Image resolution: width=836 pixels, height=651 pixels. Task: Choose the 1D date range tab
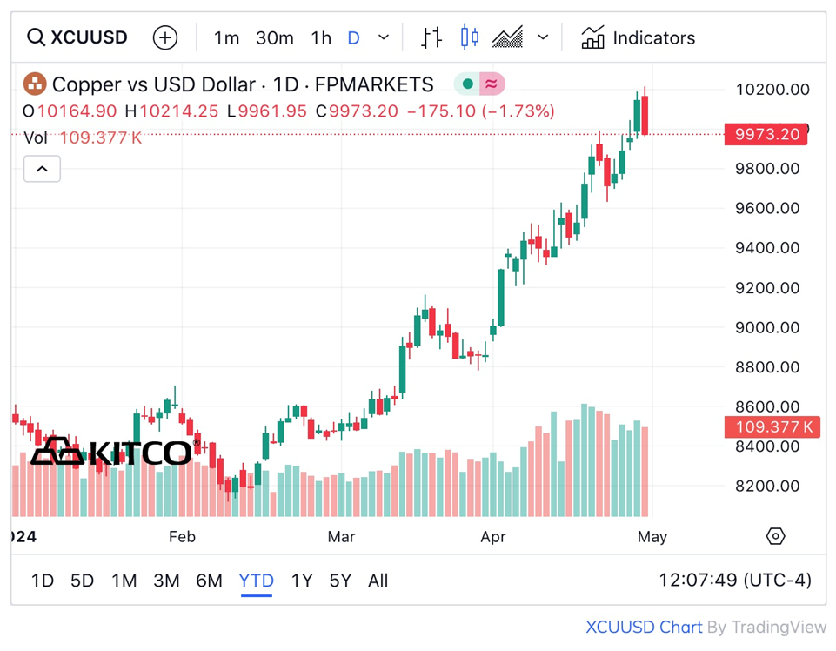click(43, 581)
